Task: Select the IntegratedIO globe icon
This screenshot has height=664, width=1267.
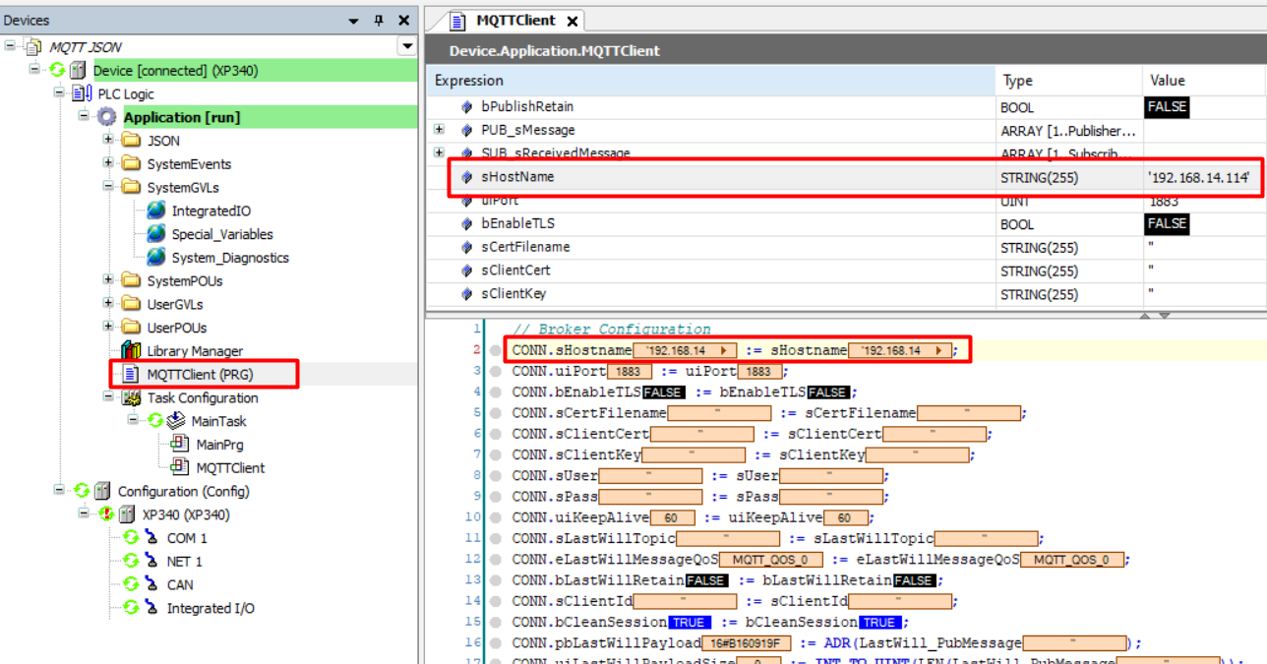Action: pos(155,211)
